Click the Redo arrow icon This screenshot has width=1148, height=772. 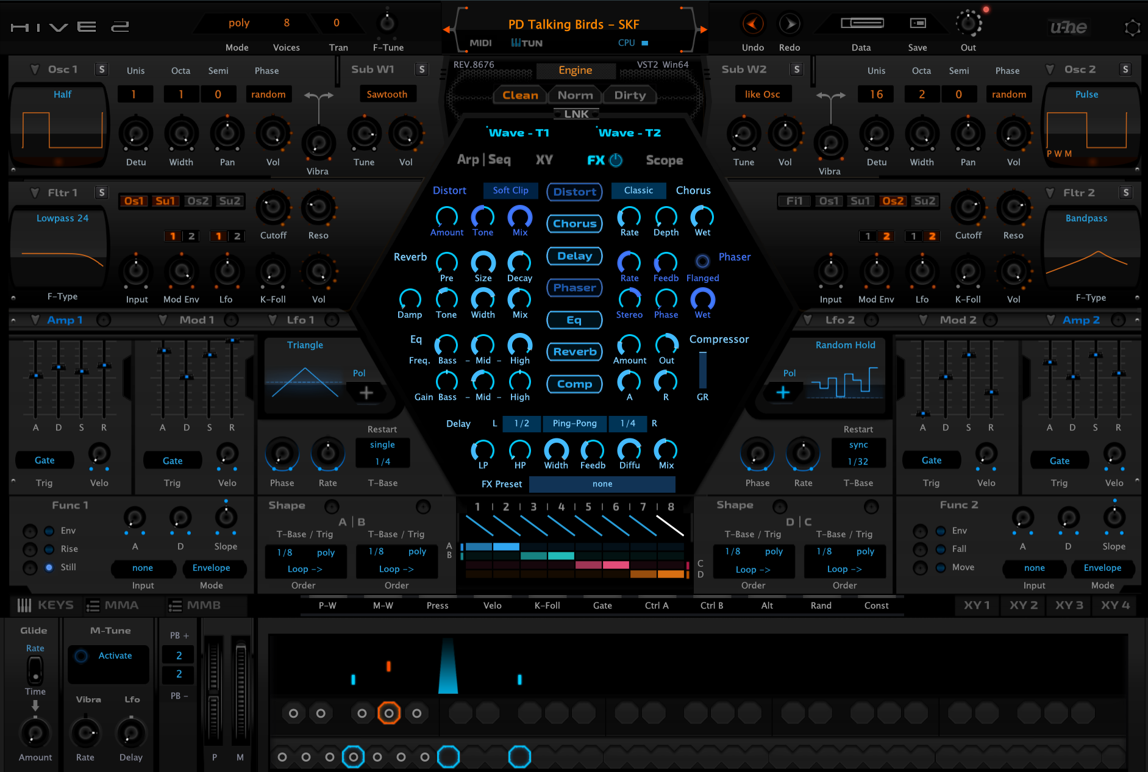(x=790, y=24)
